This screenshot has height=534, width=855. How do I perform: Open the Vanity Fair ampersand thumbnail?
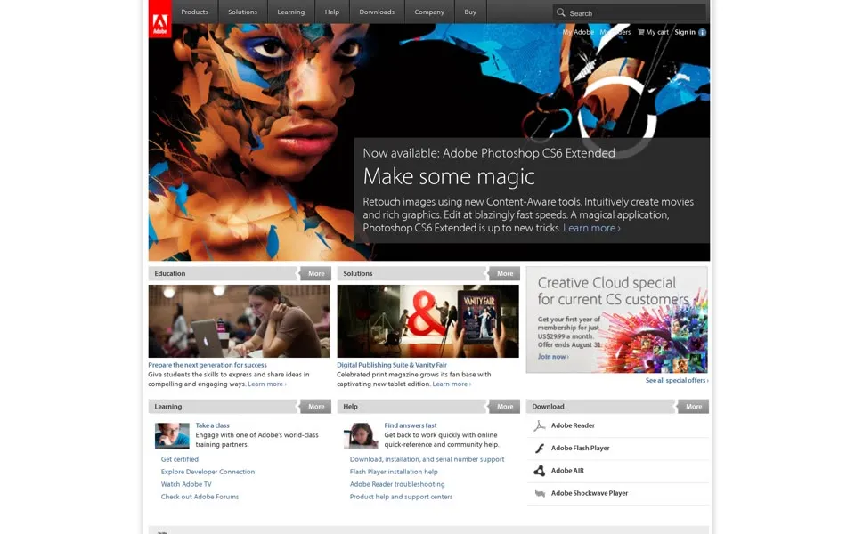click(428, 321)
